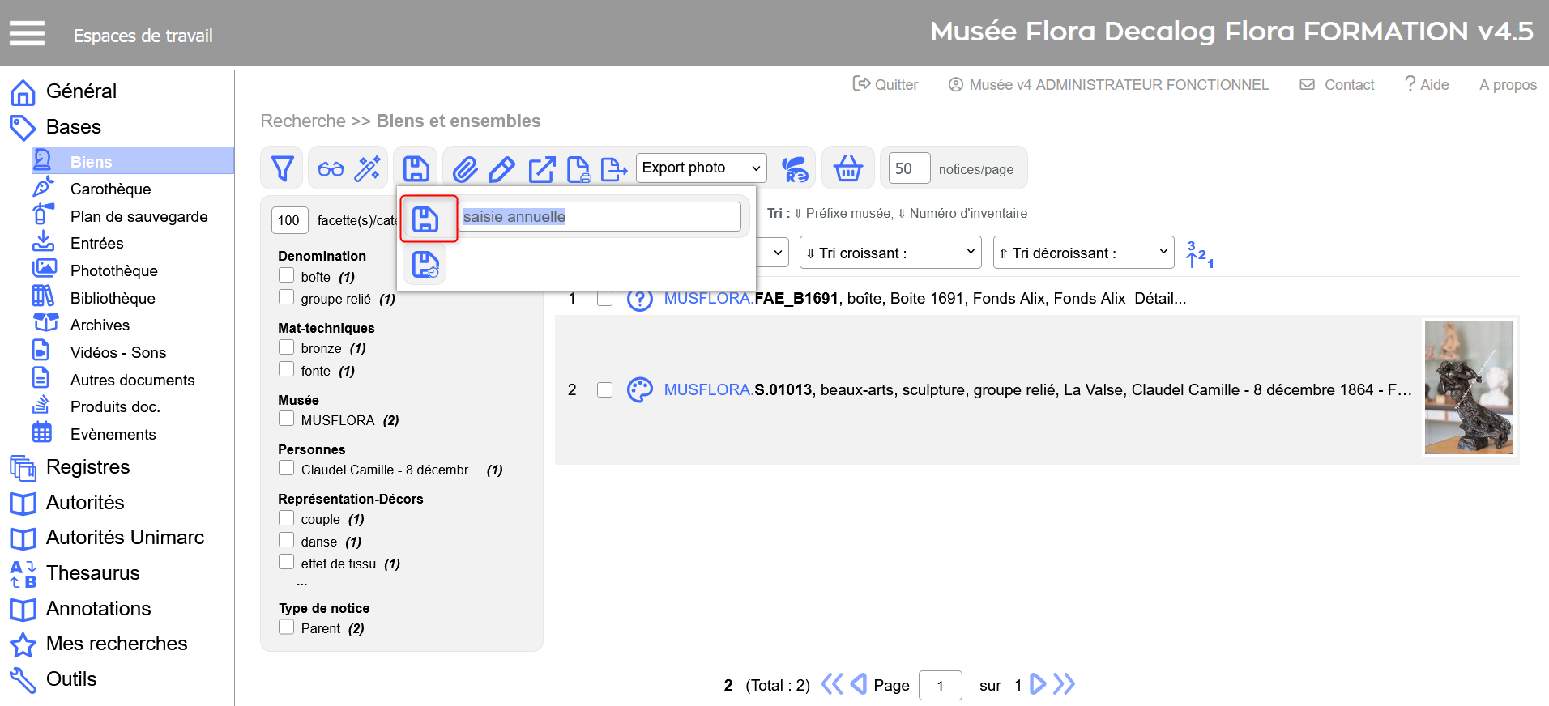Click the highlighted save search icon
This screenshot has width=1549, height=706.
click(426, 219)
